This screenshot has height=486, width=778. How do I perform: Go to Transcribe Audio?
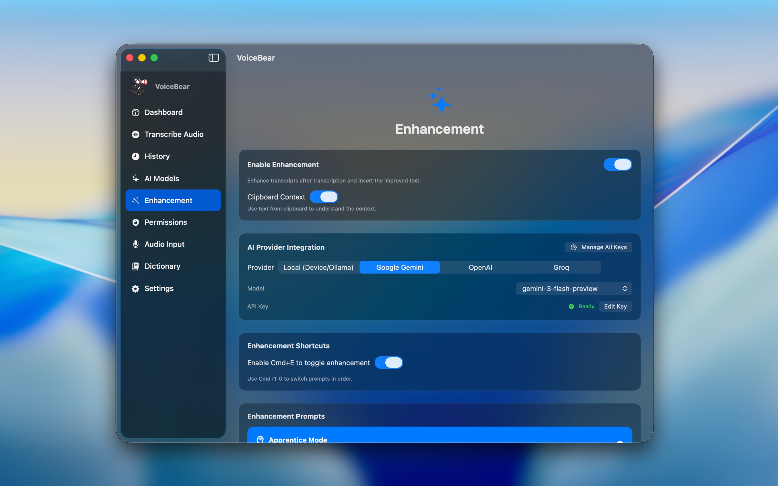pyautogui.click(x=173, y=134)
